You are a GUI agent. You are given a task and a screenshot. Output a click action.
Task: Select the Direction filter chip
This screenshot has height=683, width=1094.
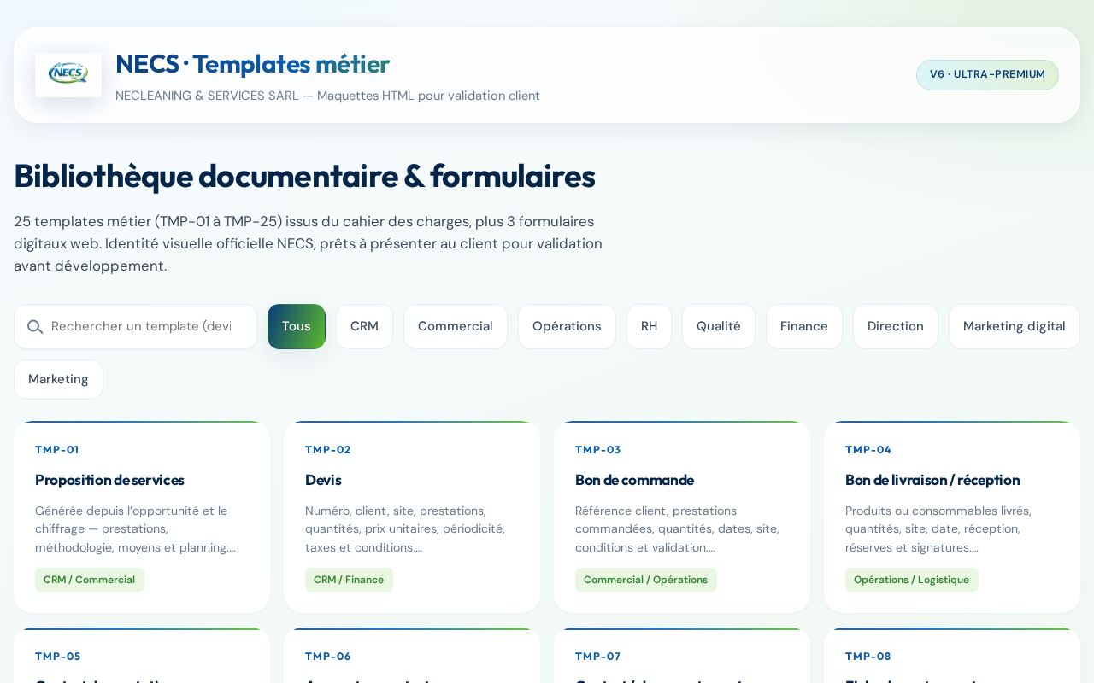pyautogui.click(x=896, y=326)
